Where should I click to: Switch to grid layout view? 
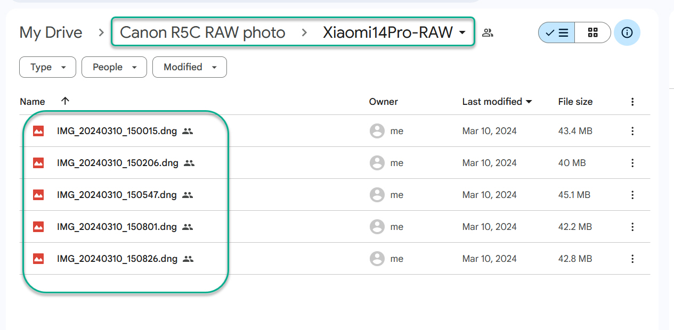(592, 32)
